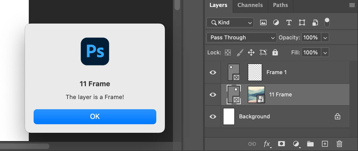Select Frame 1 content thumbnail
358x151 pixels.
255,72
